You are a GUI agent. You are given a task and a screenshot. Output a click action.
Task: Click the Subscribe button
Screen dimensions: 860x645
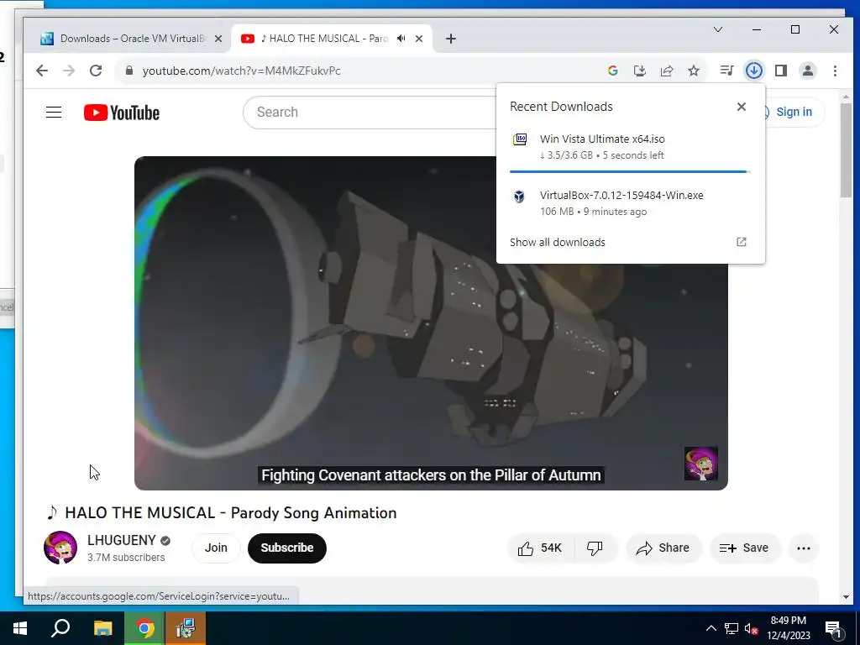pos(287,548)
